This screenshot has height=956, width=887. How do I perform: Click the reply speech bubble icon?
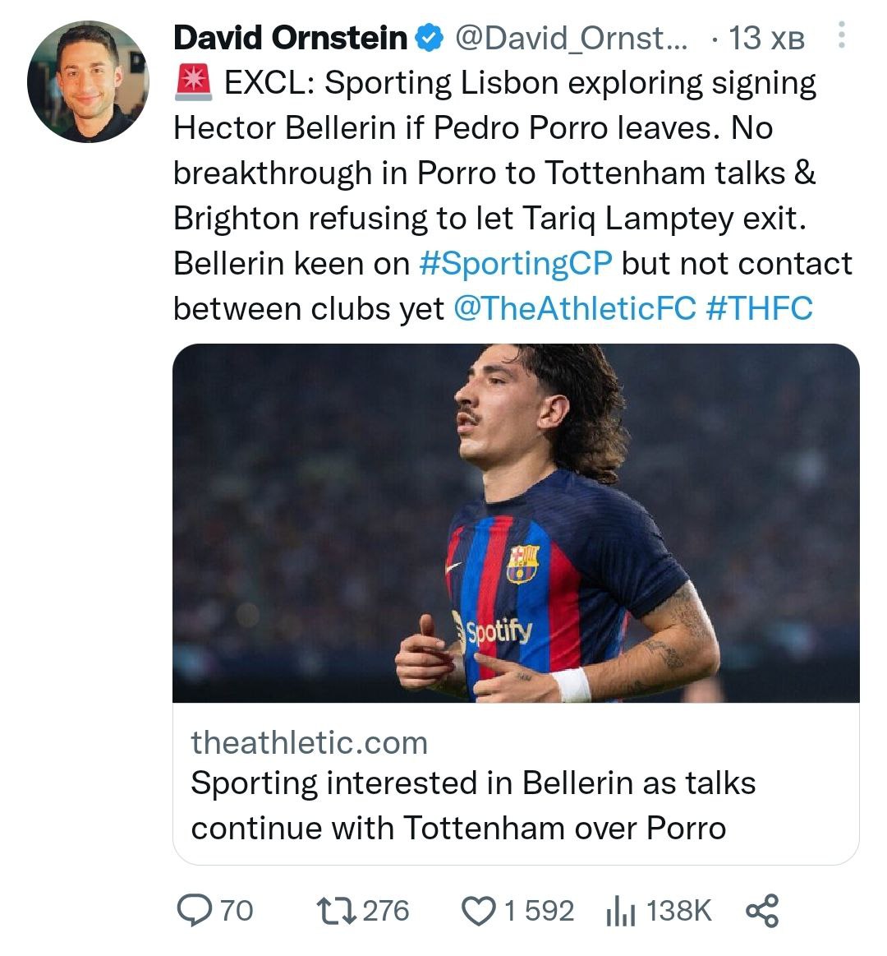pyautogui.click(x=195, y=911)
